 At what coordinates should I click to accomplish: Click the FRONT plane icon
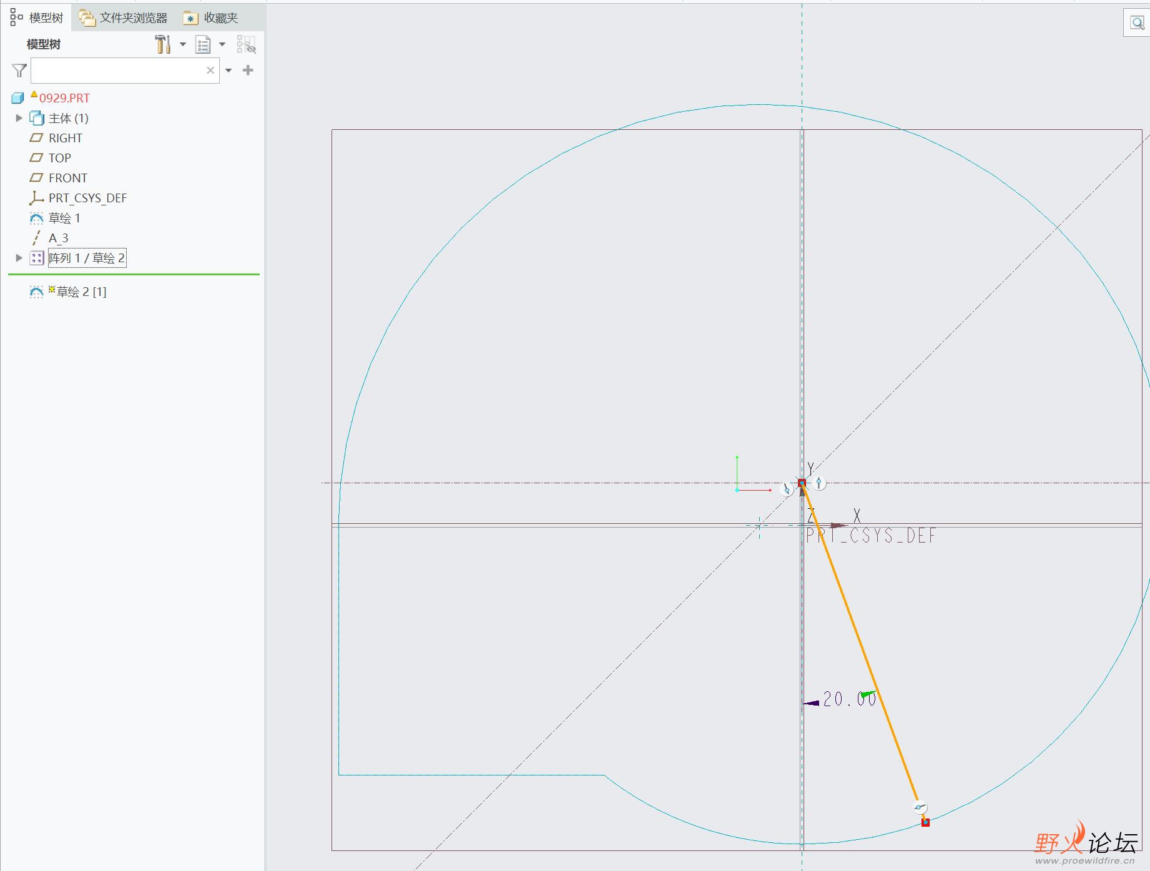[36, 178]
